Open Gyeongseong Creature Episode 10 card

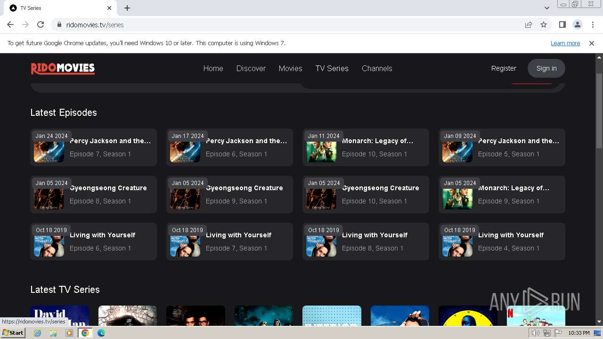tap(366, 194)
